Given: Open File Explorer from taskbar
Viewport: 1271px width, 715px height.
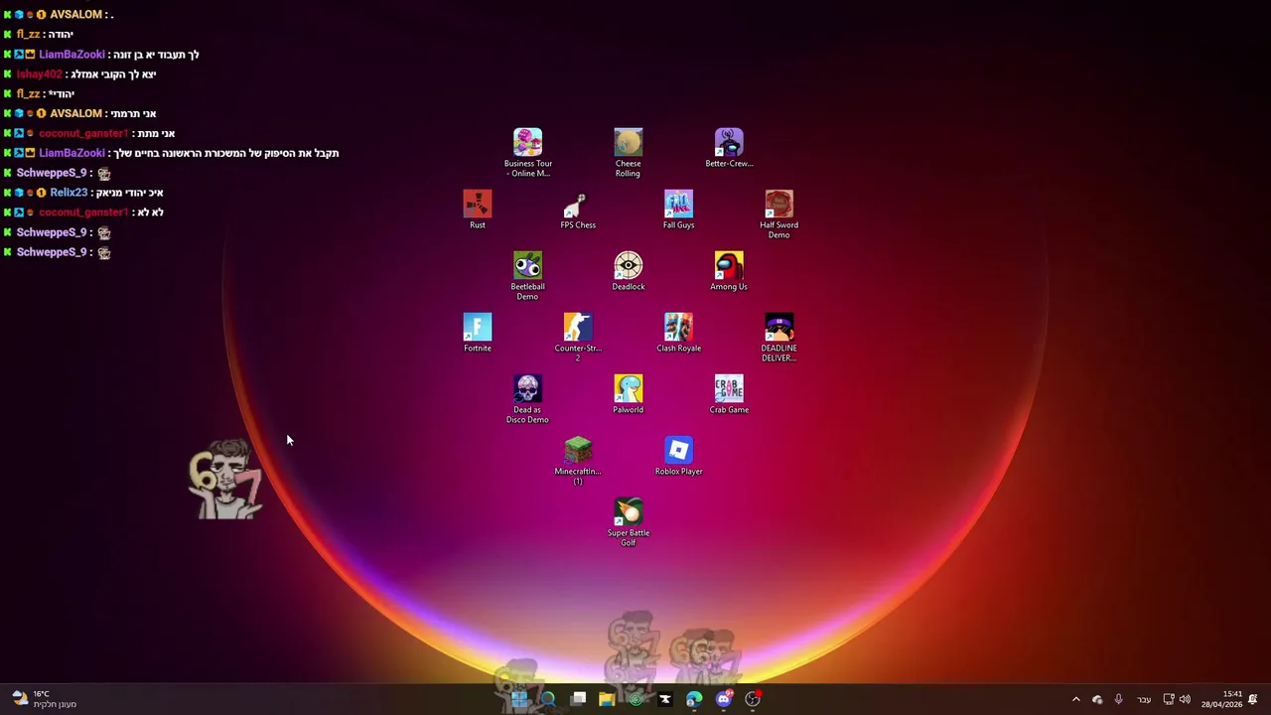Looking at the screenshot, I should (607, 699).
